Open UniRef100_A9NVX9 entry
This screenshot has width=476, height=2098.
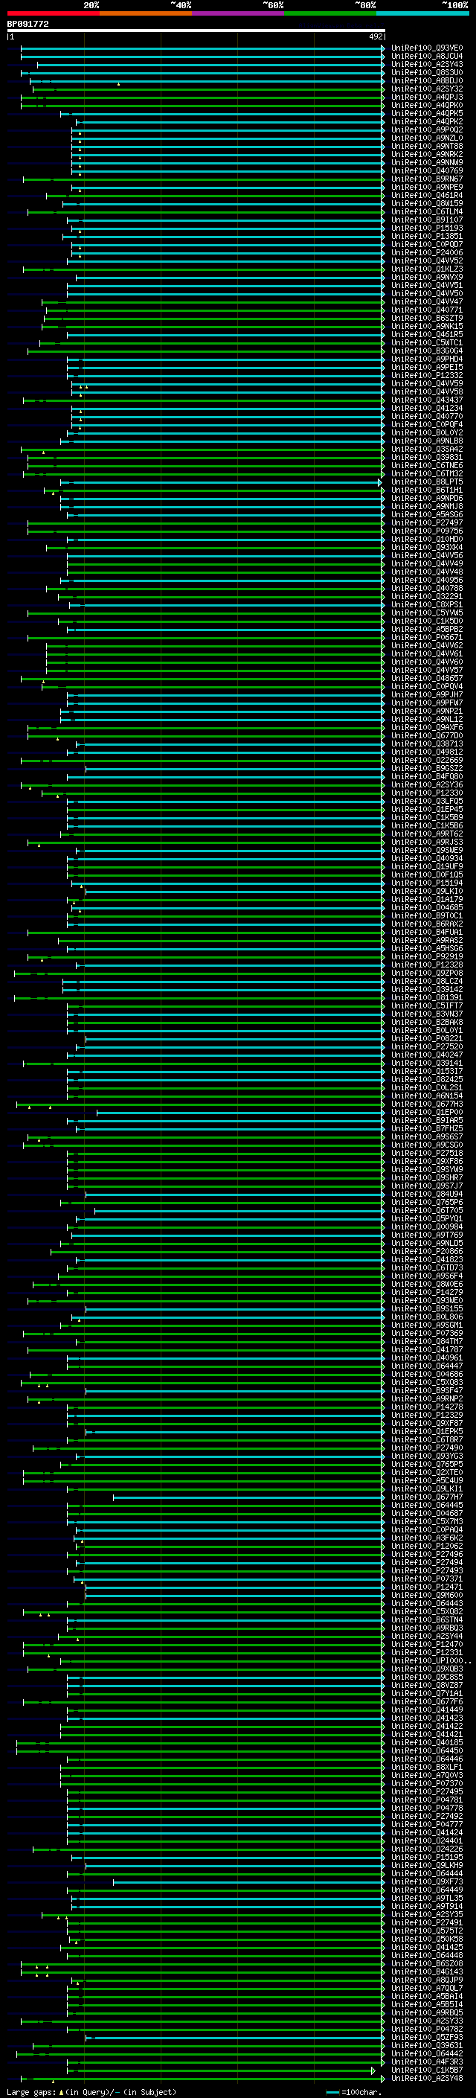click(426, 277)
